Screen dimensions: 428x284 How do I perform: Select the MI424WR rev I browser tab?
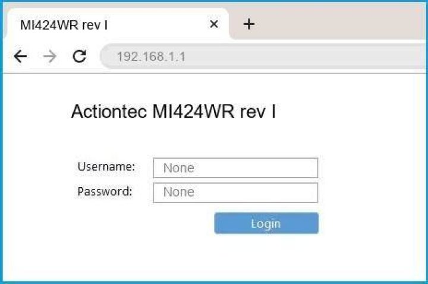click(117, 24)
